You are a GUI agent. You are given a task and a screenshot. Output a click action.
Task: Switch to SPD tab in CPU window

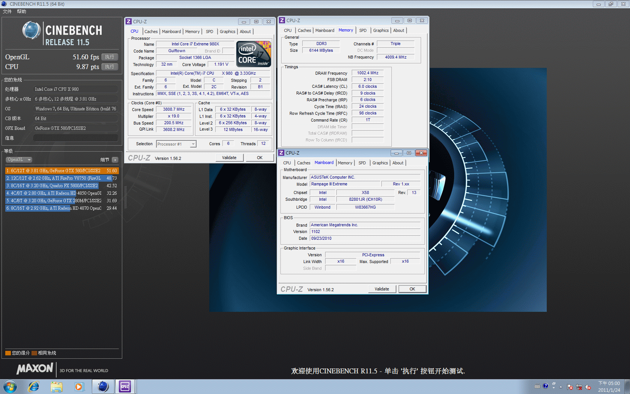[x=210, y=32]
